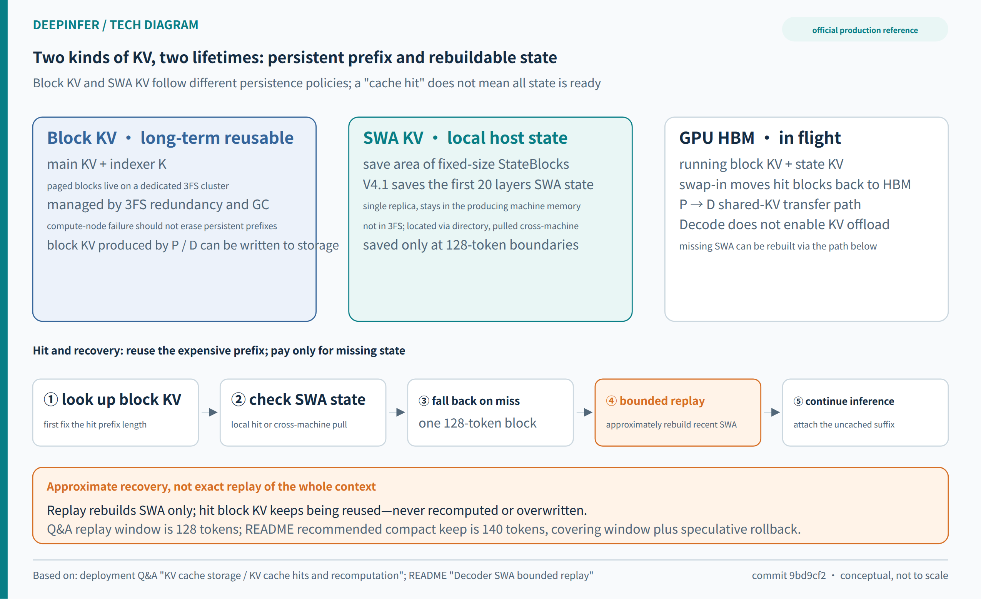Image resolution: width=981 pixels, height=599 pixels.
Task: Click 'managed by 3FS redundancy and GC' line
Action: pyautogui.click(x=158, y=204)
